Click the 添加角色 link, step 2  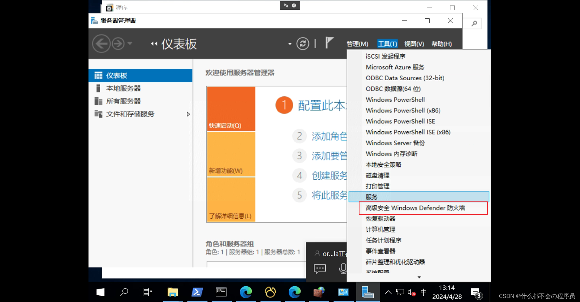point(329,136)
